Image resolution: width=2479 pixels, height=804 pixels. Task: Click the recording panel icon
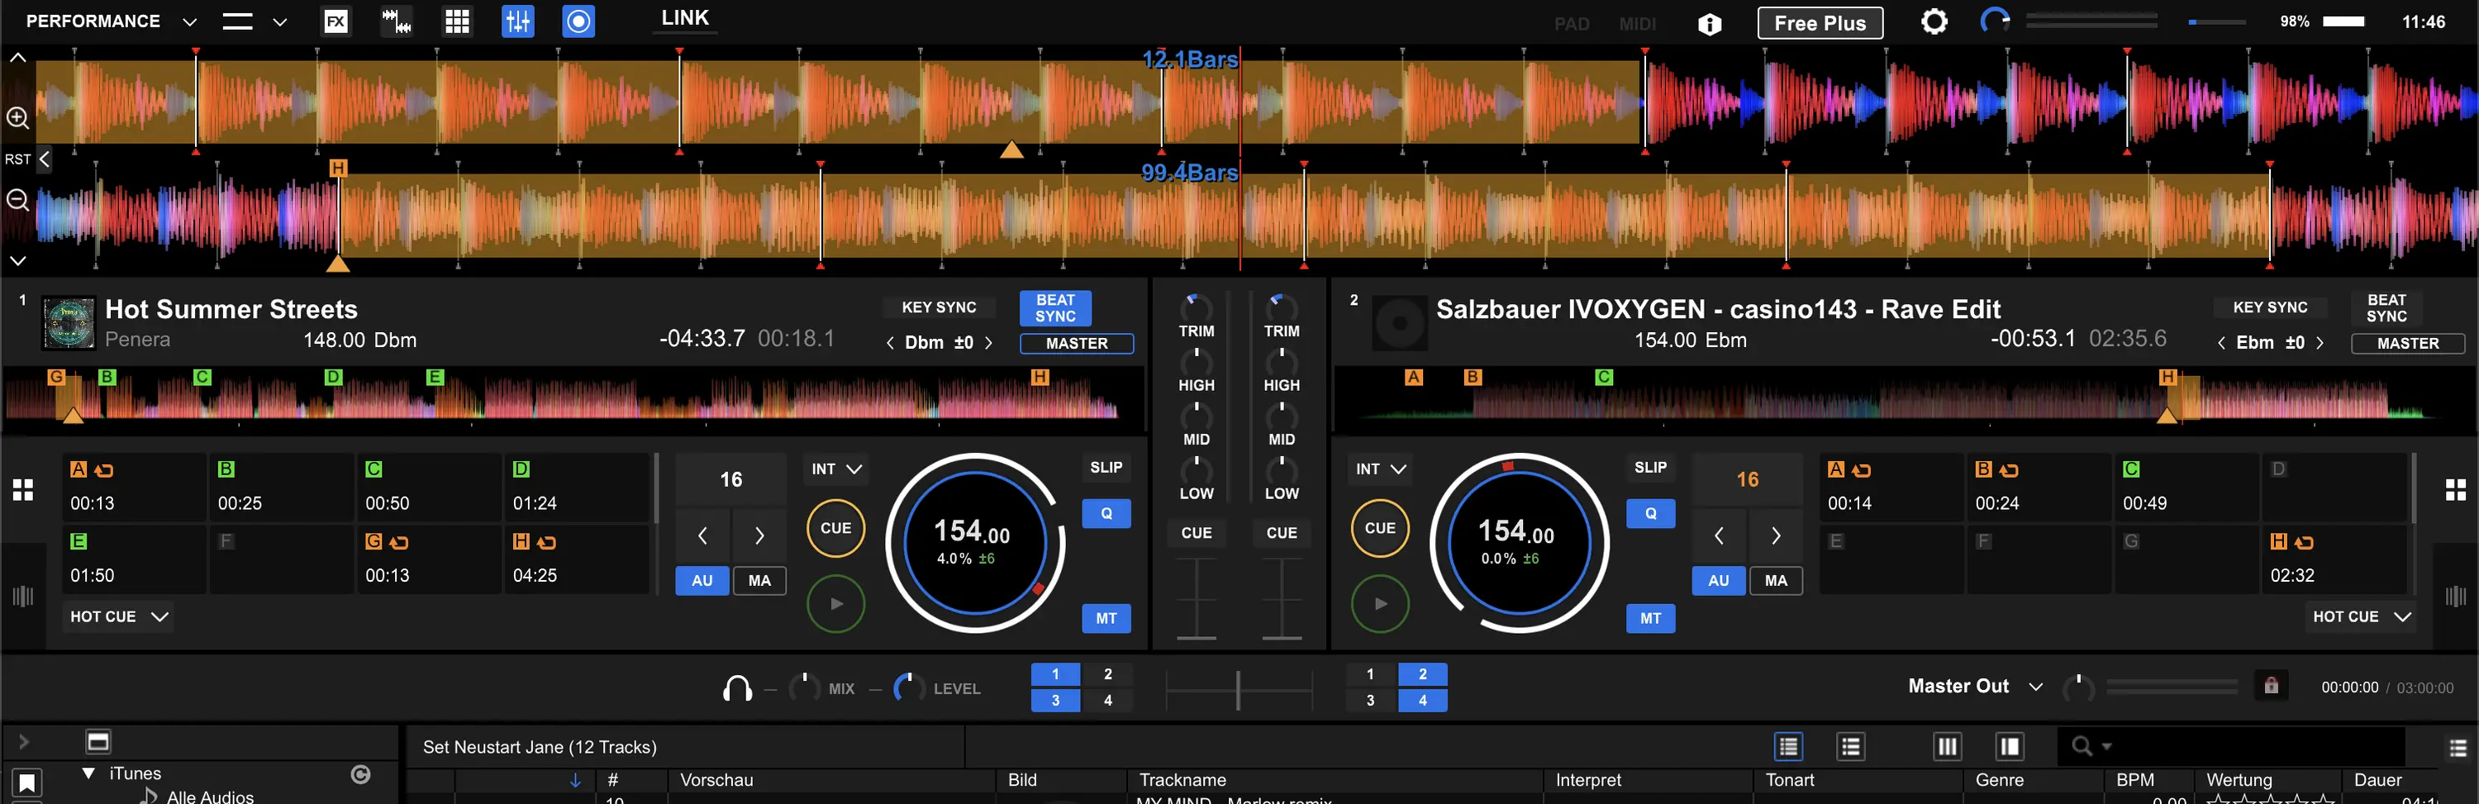coord(578,21)
